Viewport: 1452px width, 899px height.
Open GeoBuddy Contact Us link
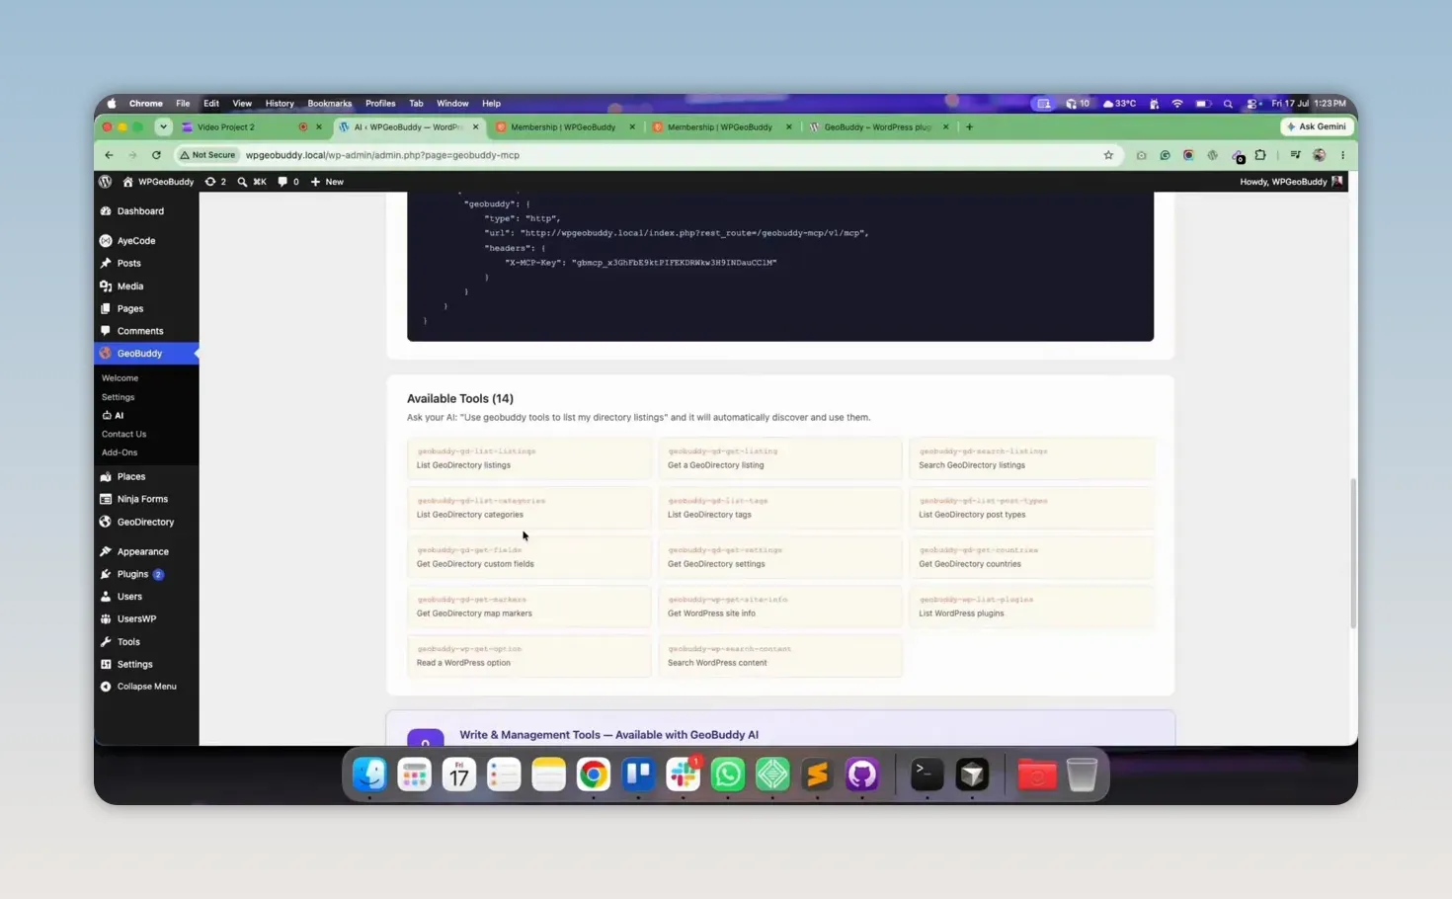123,434
